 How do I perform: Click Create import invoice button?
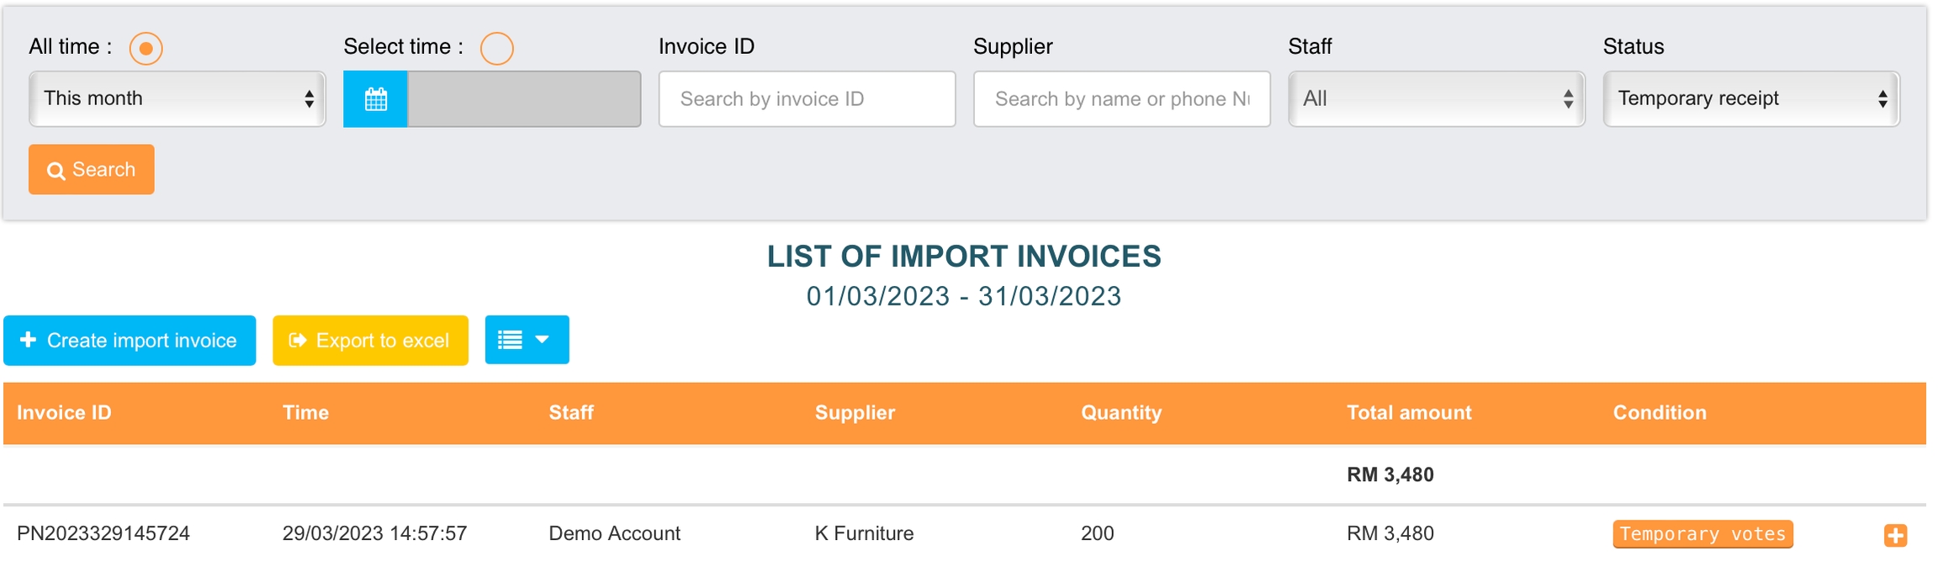tap(130, 341)
